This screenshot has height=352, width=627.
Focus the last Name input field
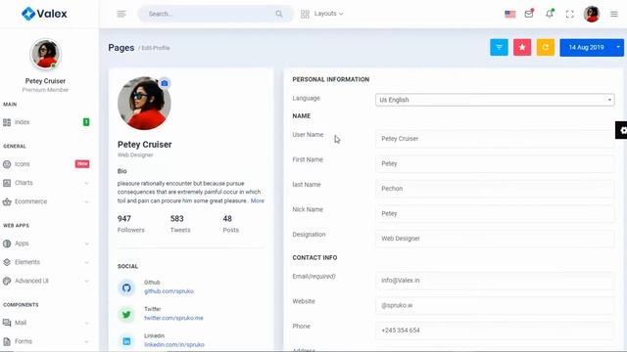coord(495,189)
